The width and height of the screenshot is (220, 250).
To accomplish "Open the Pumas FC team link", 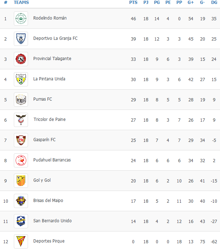I will tap(43, 99).
